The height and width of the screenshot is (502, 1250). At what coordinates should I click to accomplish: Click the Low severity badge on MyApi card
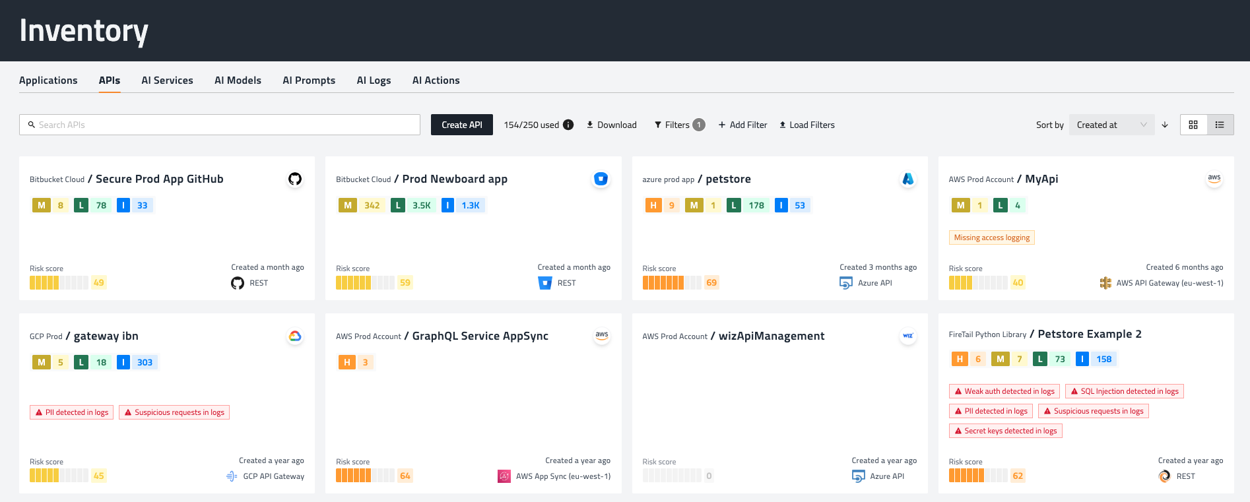[1009, 205]
